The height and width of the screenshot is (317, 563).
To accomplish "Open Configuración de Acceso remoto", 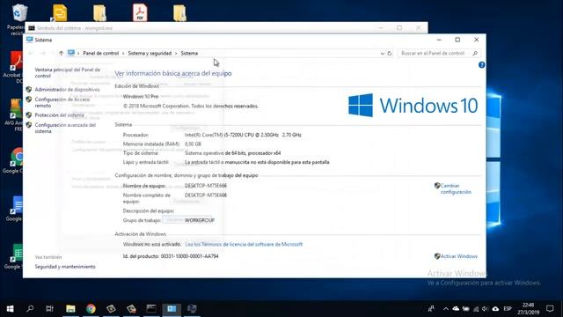I will [62, 102].
